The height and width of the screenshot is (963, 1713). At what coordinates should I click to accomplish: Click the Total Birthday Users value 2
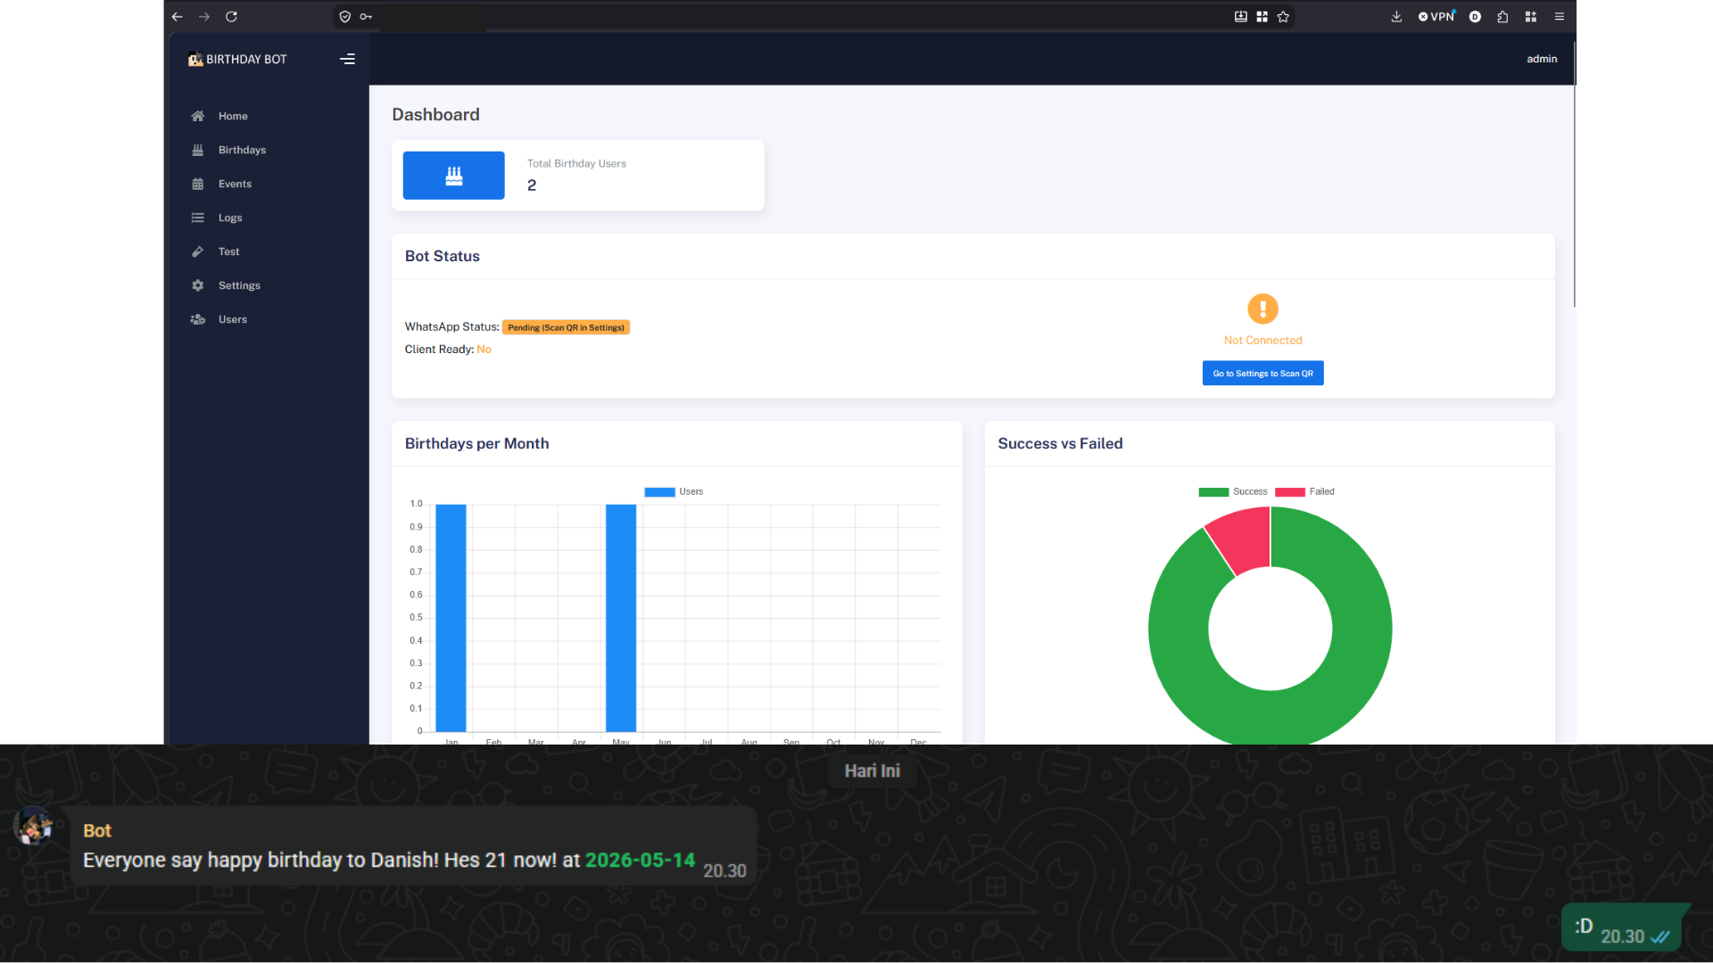(532, 185)
